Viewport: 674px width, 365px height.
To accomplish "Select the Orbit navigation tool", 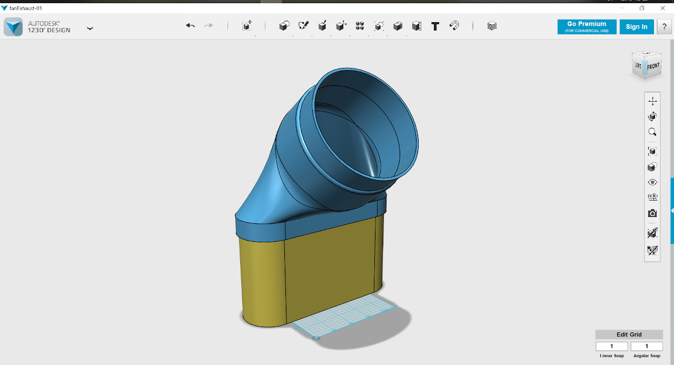I will click(652, 116).
